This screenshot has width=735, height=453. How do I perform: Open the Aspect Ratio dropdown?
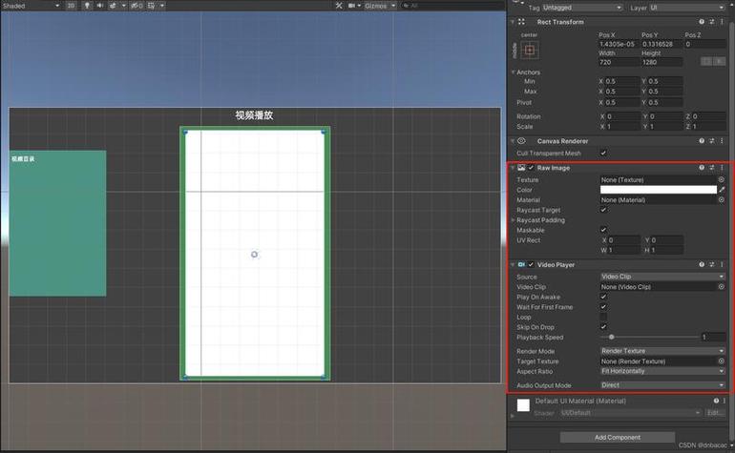pyautogui.click(x=662, y=371)
